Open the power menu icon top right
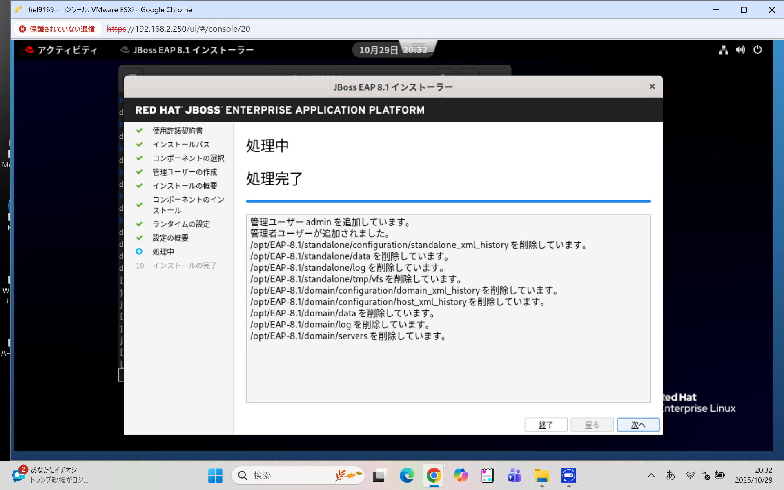The width and height of the screenshot is (784, 490). pos(758,50)
